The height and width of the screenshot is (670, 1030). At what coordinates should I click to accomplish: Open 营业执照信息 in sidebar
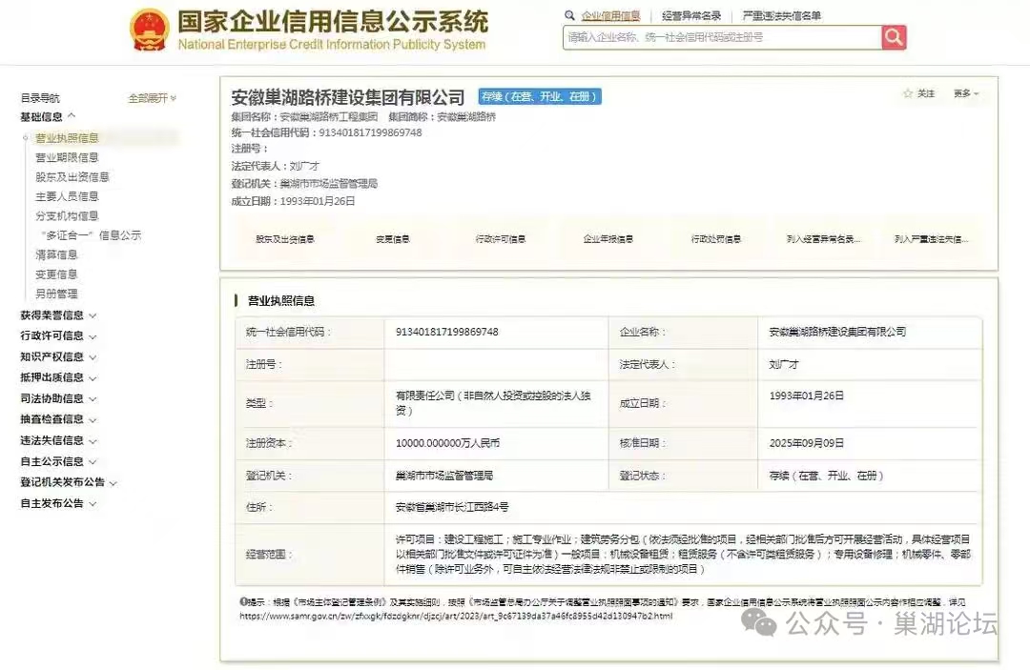click(67, 138)
